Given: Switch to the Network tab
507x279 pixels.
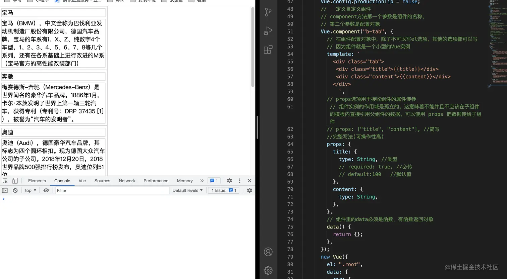Looking at the screenshot, I should click(x=127, y=181).
